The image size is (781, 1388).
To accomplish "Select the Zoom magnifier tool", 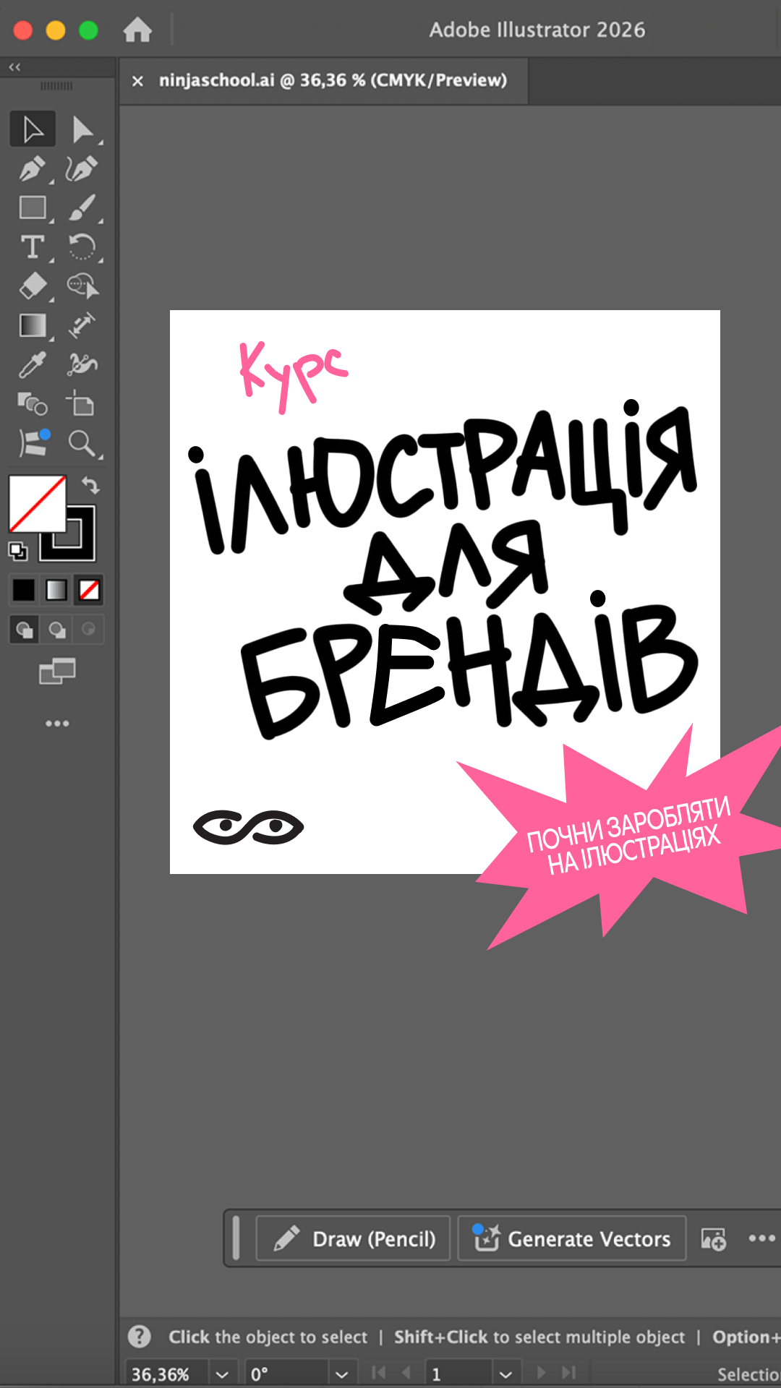I will [82, 443].
